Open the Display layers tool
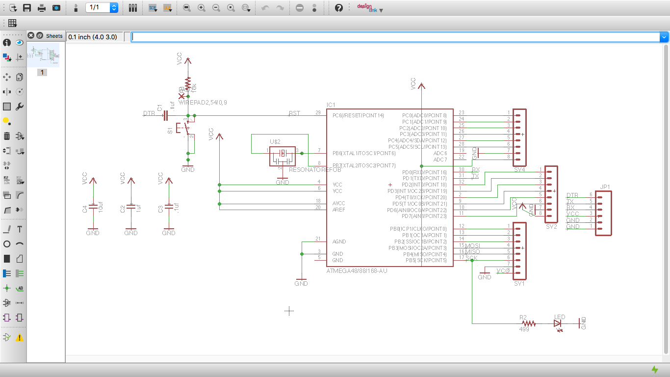This screenshot has width=670, height=377. coord(7,57)
